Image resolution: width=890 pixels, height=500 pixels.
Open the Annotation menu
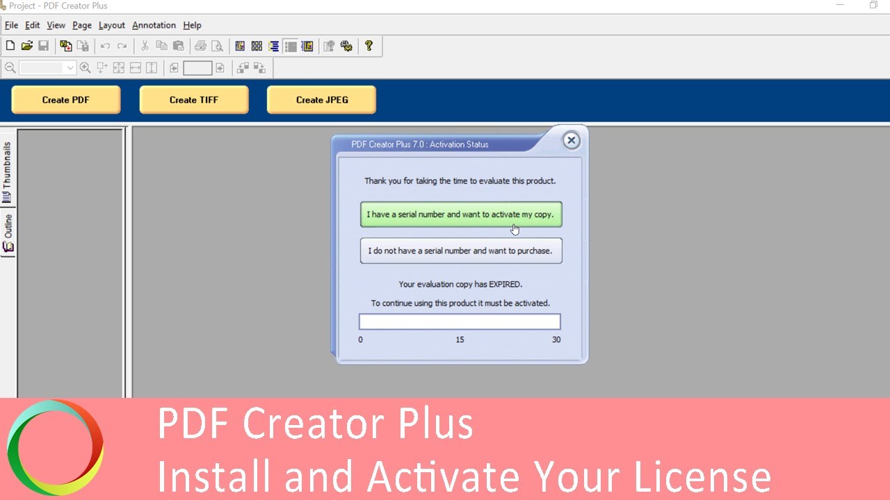coord(154,25)
